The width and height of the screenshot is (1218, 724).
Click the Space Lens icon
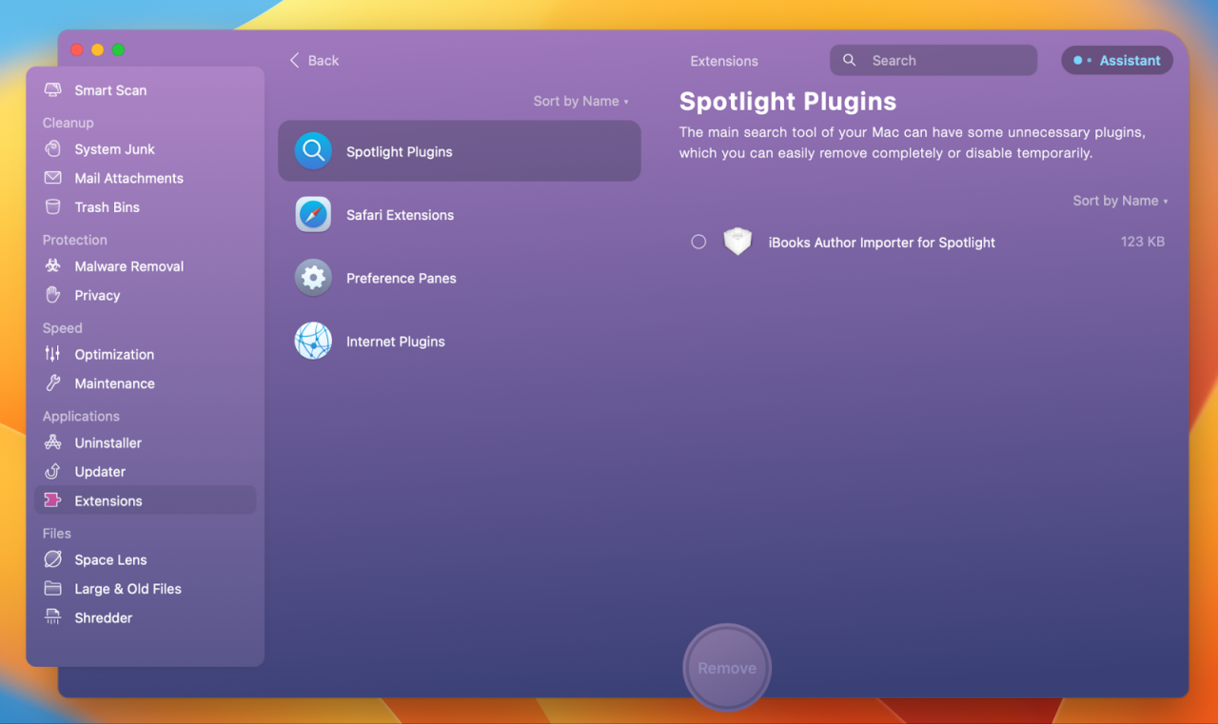pyautogui.click(x=53, y=559)
